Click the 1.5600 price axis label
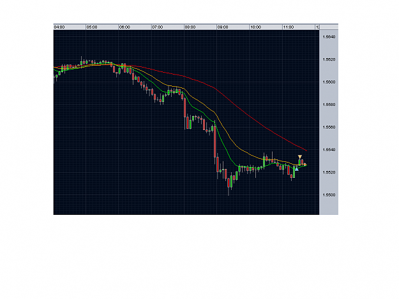 click(x=329, y=82)
